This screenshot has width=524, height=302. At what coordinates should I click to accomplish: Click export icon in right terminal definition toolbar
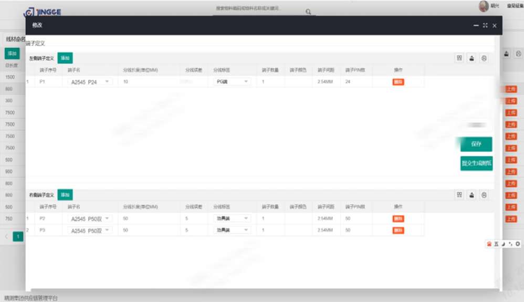click(471, 195)
